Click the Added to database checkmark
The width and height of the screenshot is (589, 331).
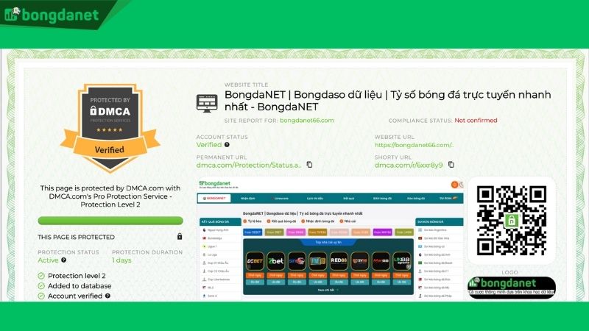click(x=41, y=286)
